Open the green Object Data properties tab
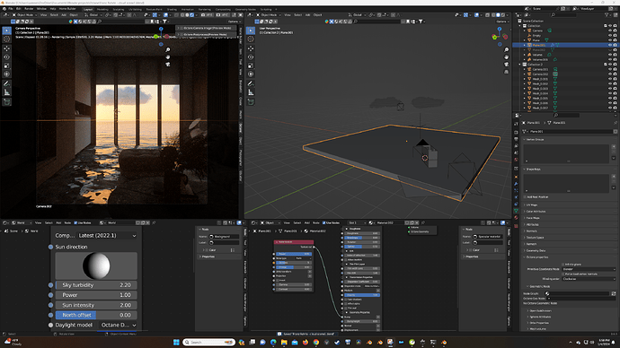620x348 pixels. 516,211
